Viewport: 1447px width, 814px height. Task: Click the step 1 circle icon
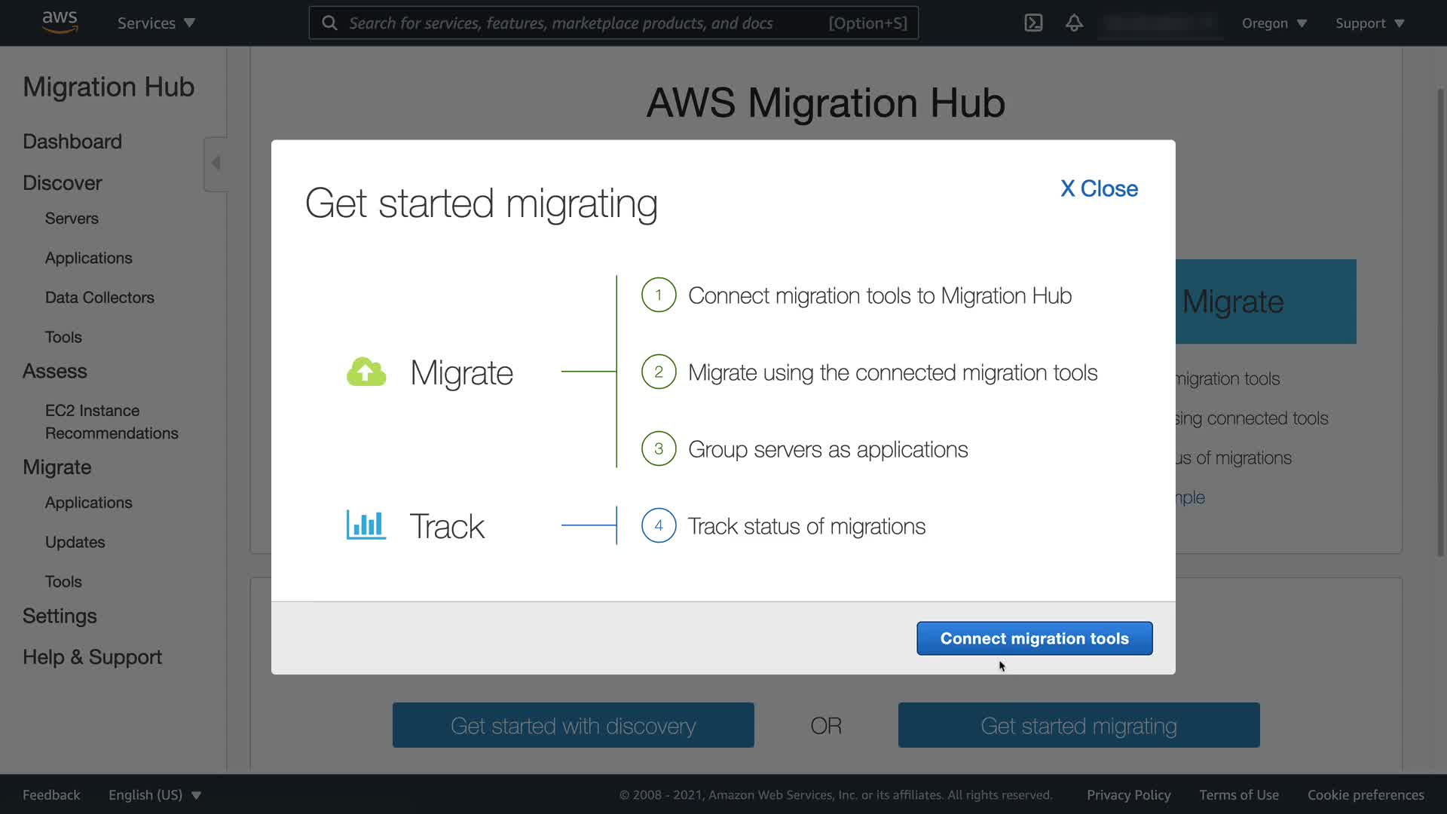point(659,295)
